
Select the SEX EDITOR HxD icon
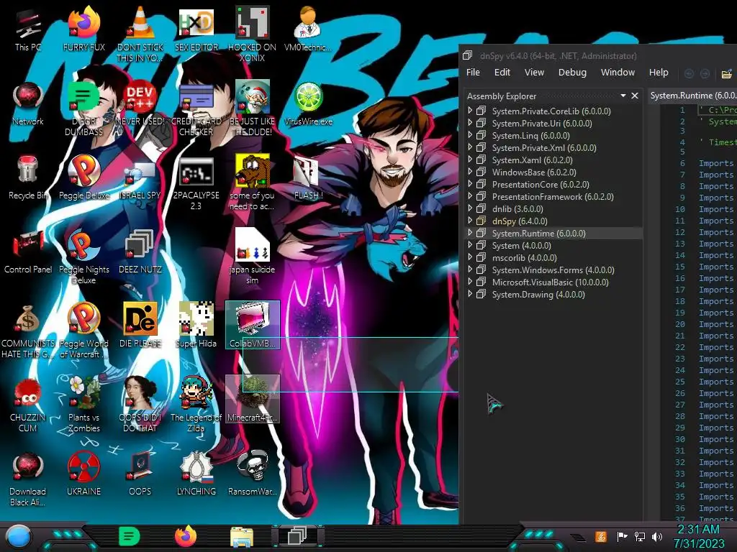(x=196, y=29)
